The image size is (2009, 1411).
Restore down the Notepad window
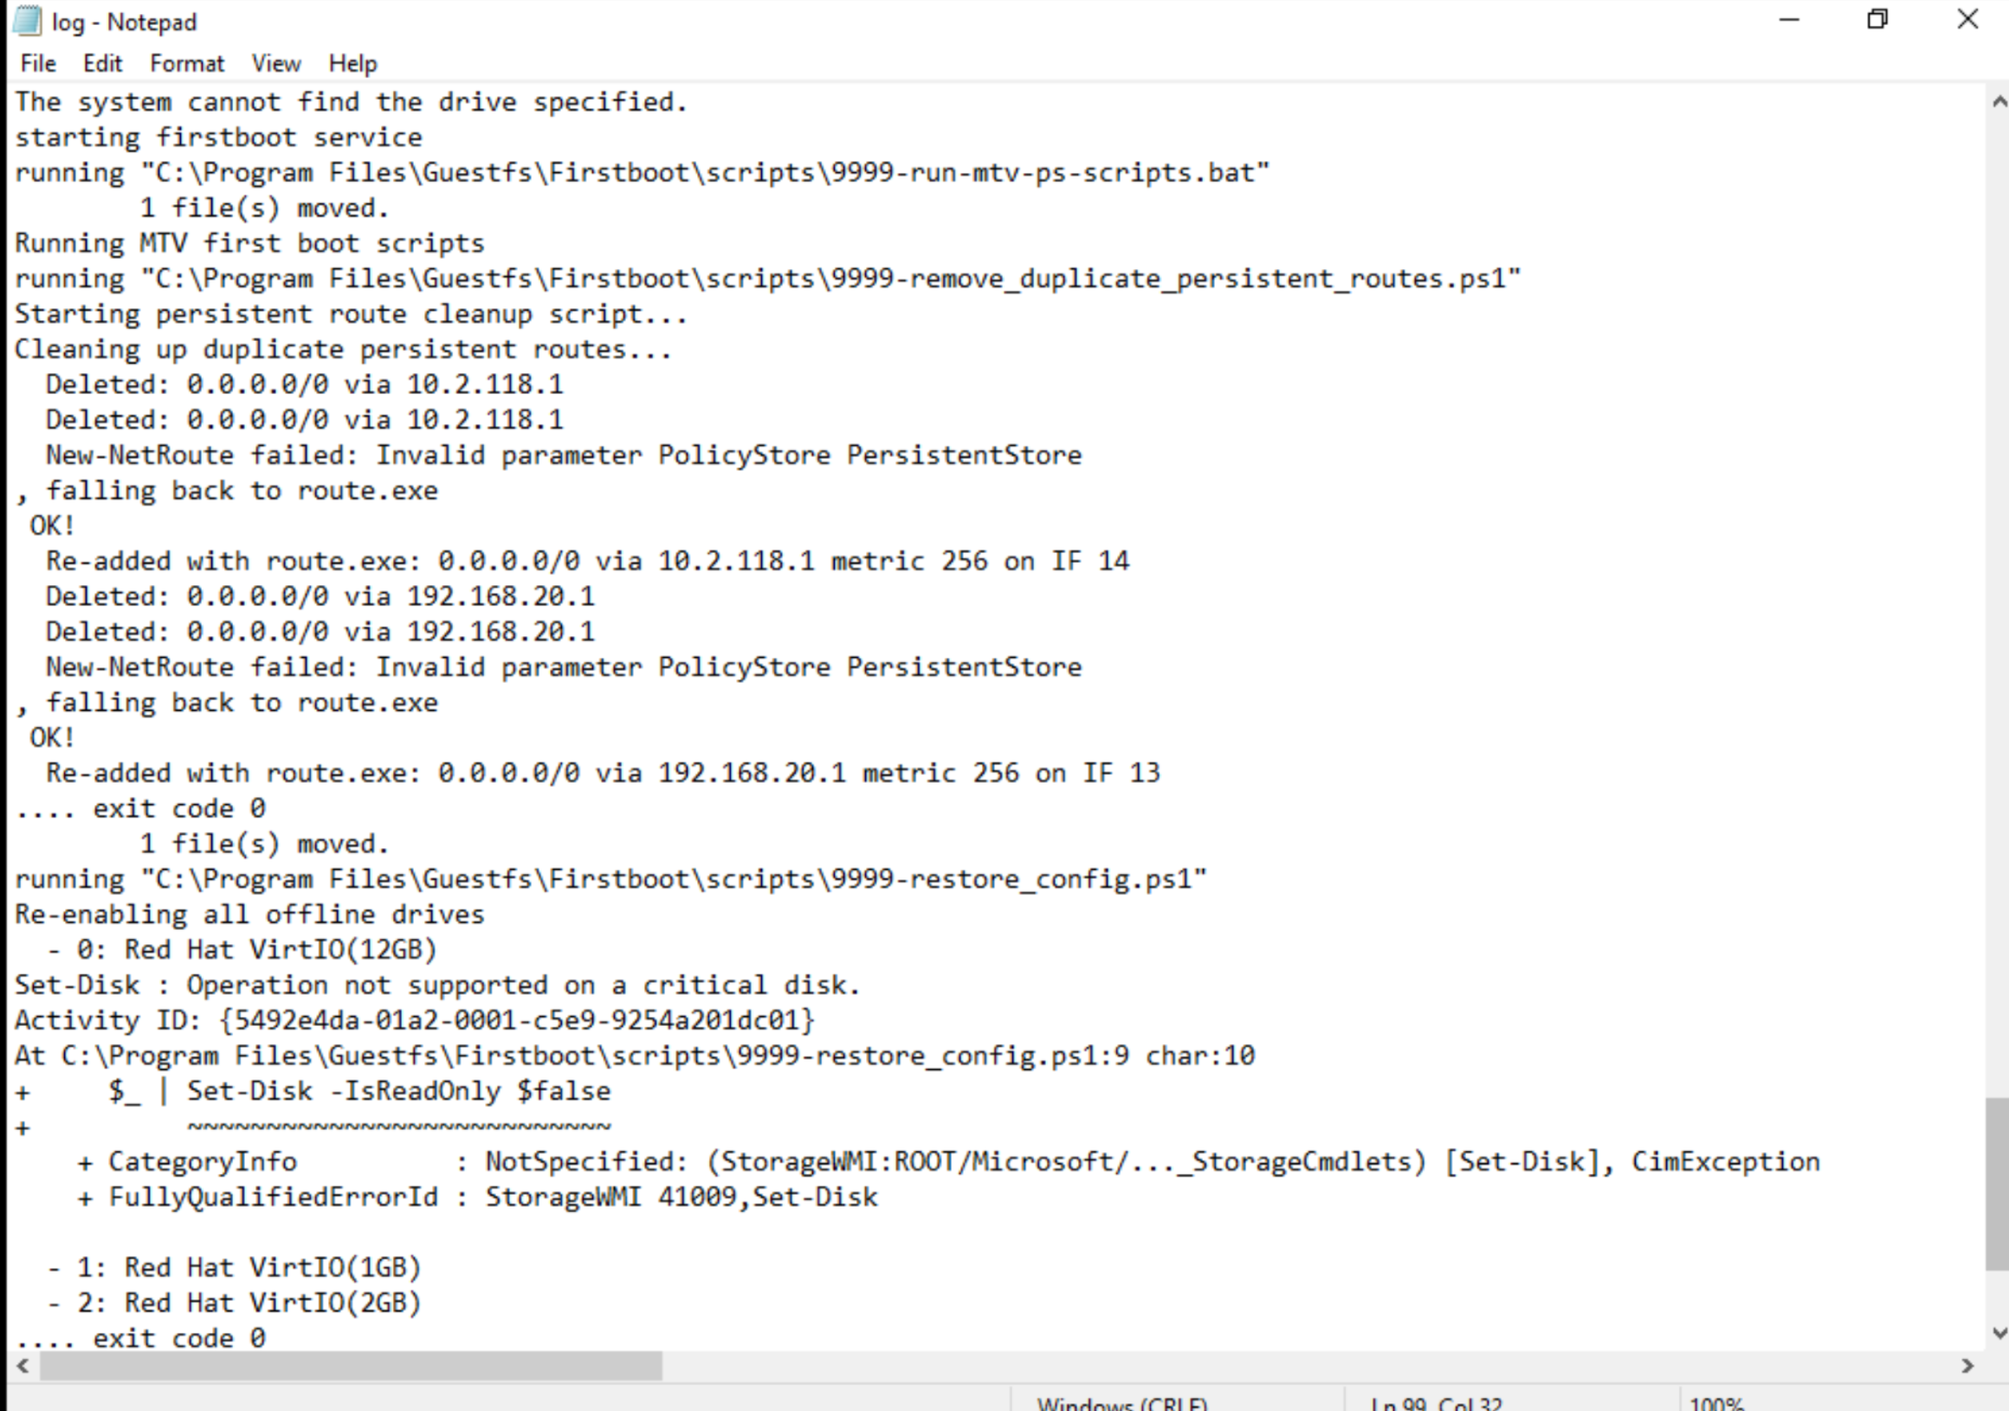click(x=1877, y=20)
